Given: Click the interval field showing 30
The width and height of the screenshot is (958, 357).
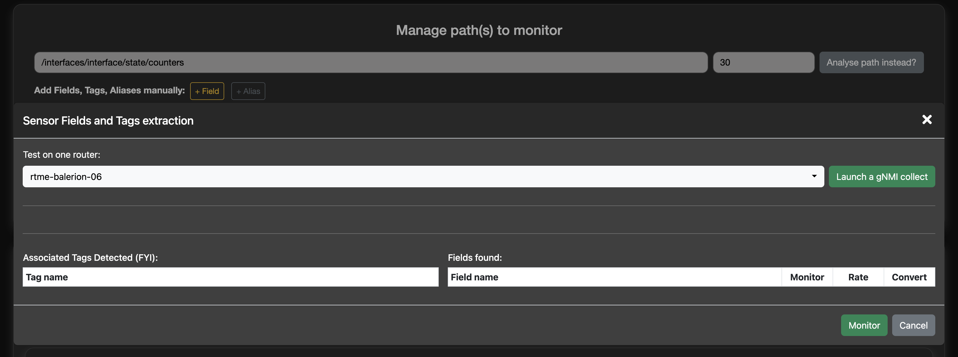Looking at the screenshot, I should [x=763, y=62].
